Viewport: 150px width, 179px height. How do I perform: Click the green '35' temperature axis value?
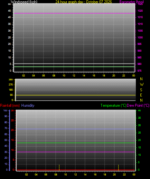tap(139, 118)
